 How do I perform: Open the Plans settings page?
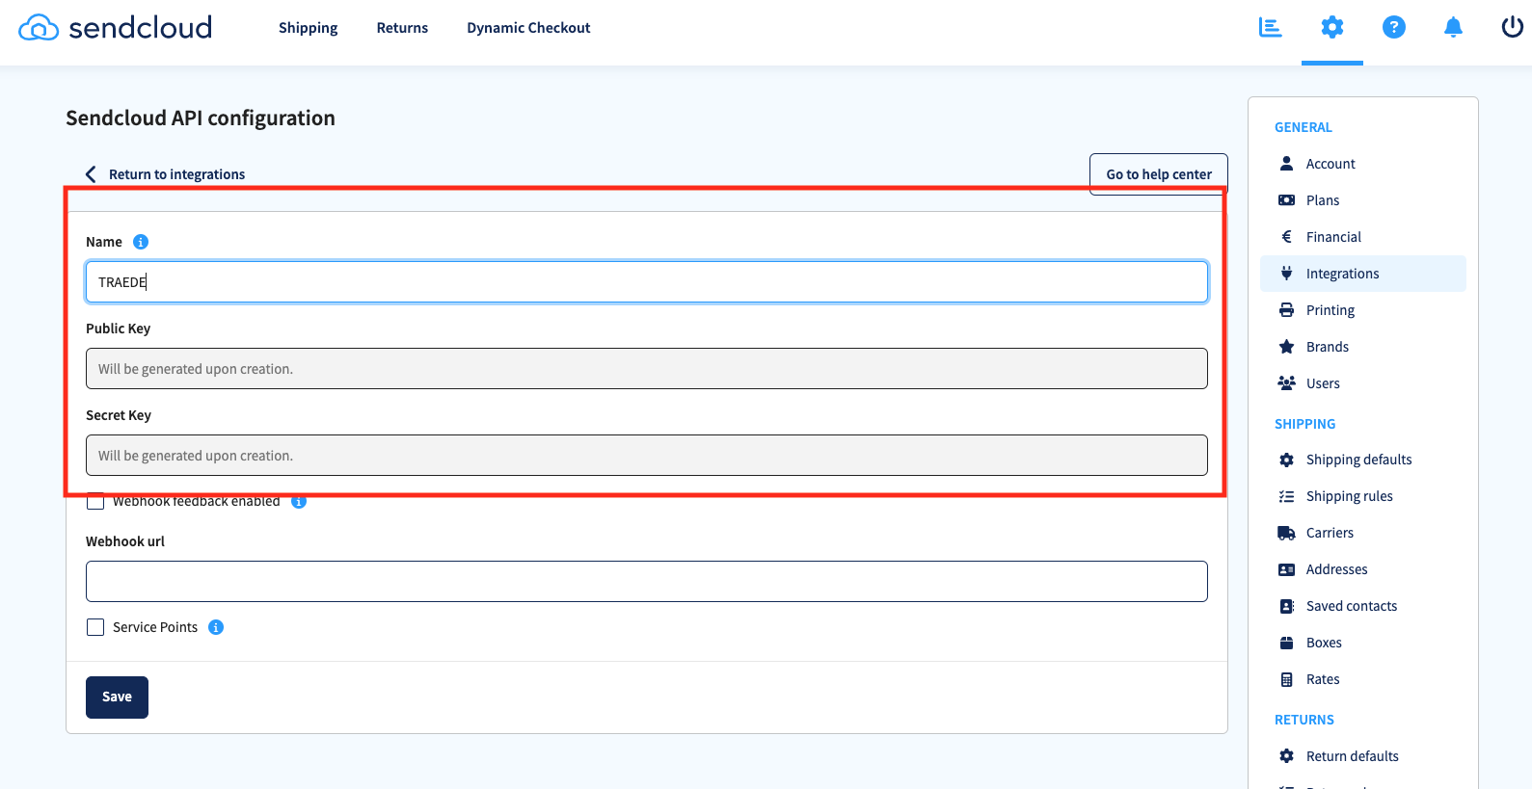(1323, 200)
